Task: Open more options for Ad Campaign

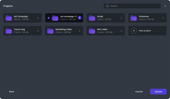Action: click(38, 18)
